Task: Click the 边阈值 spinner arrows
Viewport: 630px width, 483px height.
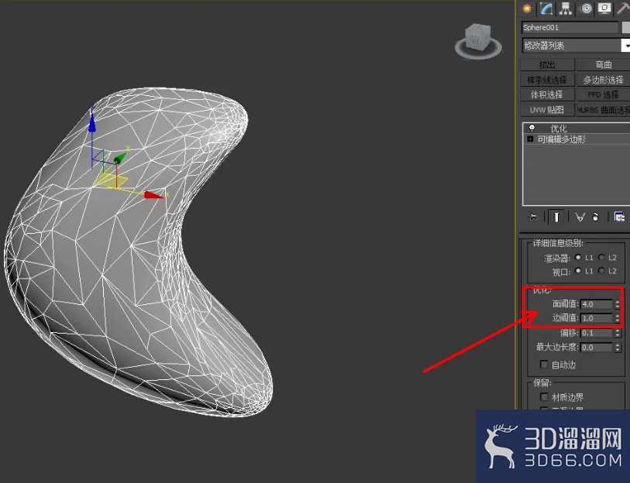Action: tap(617, 318)
